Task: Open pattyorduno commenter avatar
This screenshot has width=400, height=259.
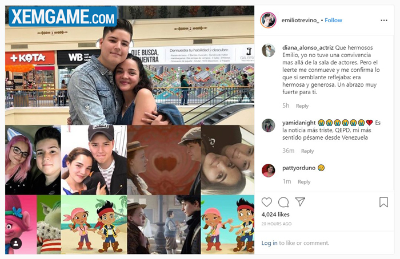Action: pos(269,171)
